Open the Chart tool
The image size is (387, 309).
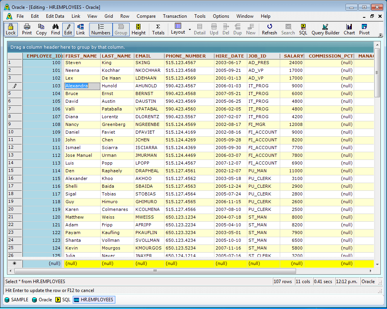(349, 29)
